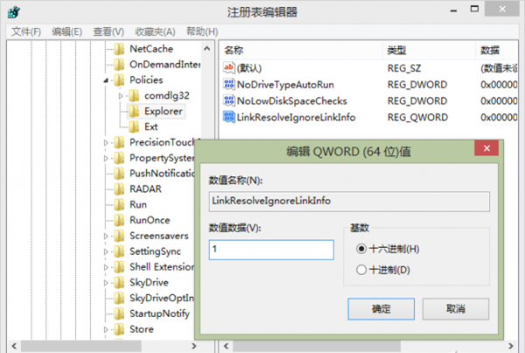Click the Explorer folder icon in tree
The width and height of the screenshot is (525, 353).
134,111
